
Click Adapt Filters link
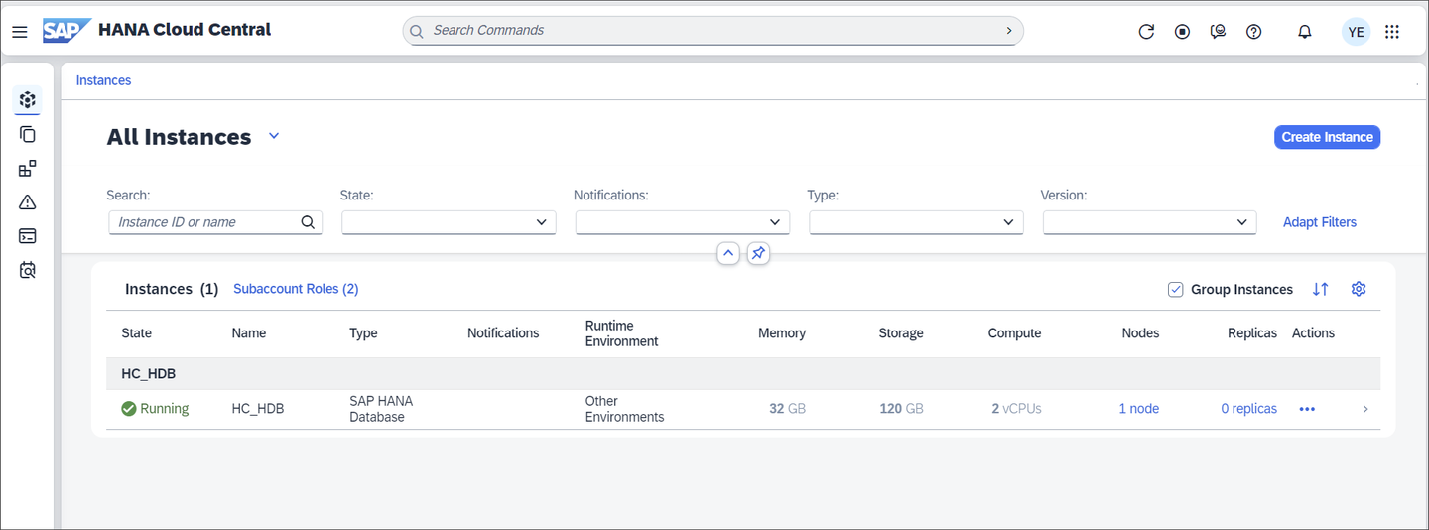click(1320, 222)
